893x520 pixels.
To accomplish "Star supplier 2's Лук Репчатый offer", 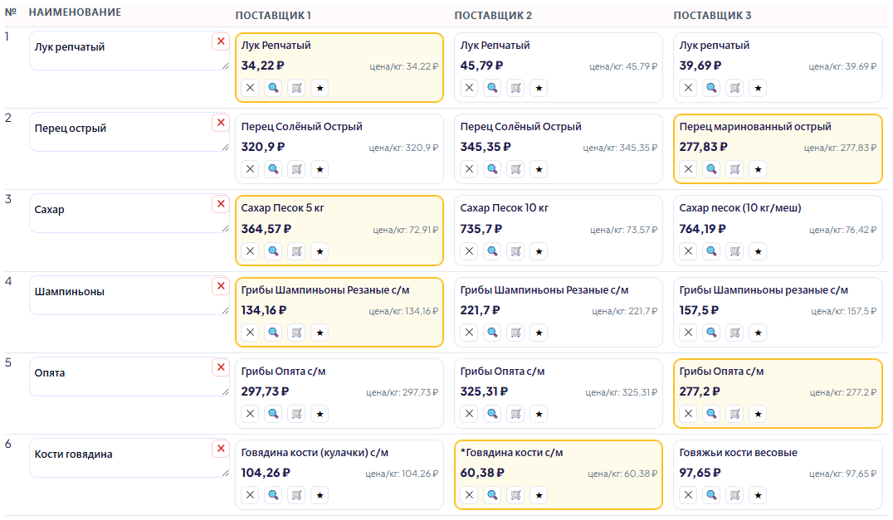I will (x=539, y=88).
